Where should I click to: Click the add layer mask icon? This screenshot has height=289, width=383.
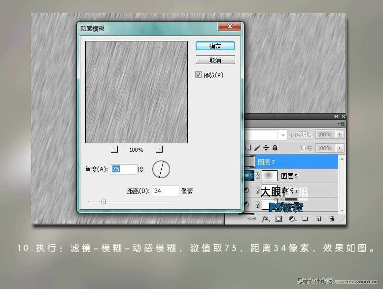click(x=279, y=218)
